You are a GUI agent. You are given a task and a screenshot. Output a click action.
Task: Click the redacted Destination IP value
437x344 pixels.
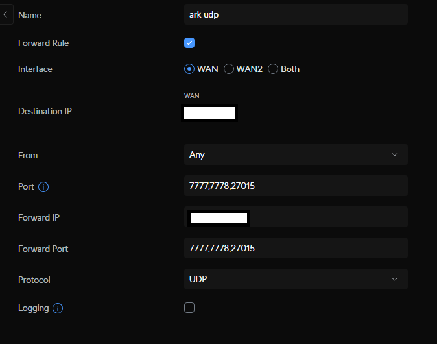click(209, 113)
